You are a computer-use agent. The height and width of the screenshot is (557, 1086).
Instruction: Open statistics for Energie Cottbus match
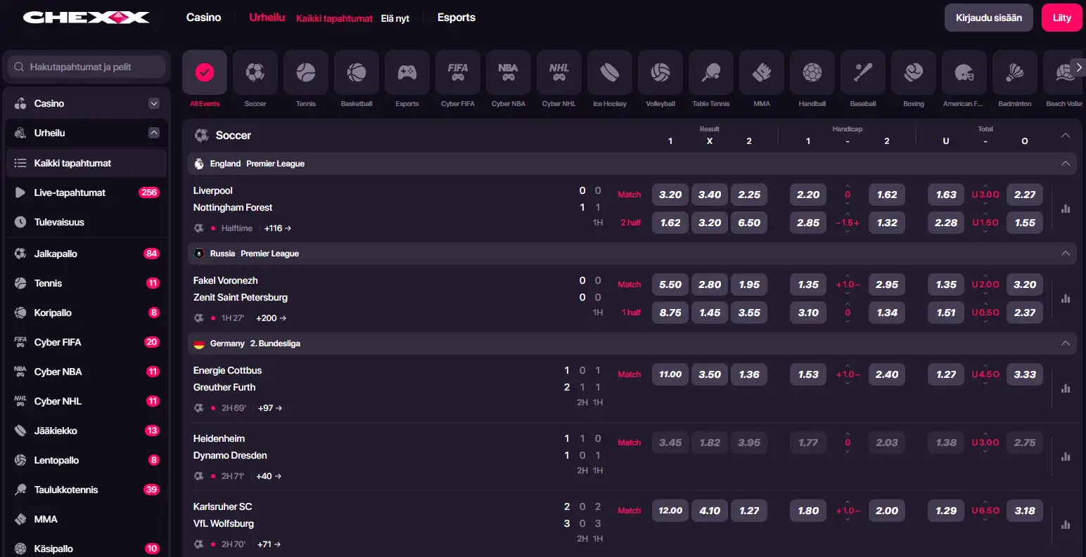click(x=1066, y=388)
